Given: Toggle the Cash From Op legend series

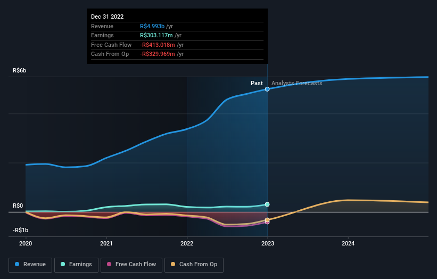Looking at the screenshot, I should (x=194, y=265).
